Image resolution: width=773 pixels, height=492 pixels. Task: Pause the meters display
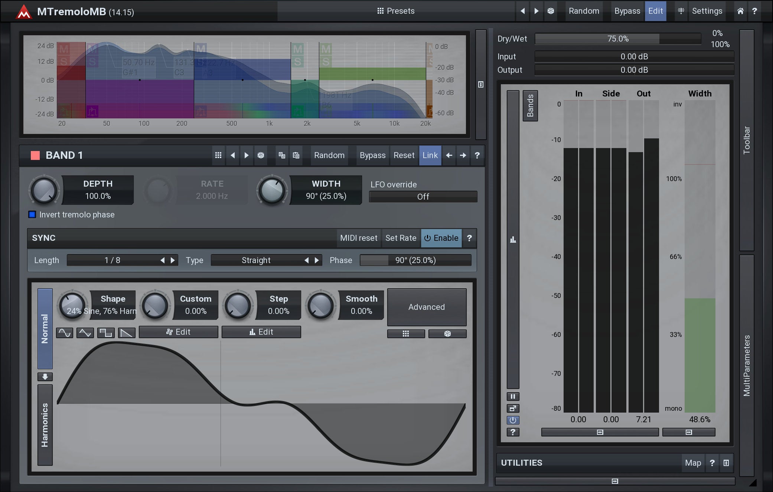(x=513, y=396)
